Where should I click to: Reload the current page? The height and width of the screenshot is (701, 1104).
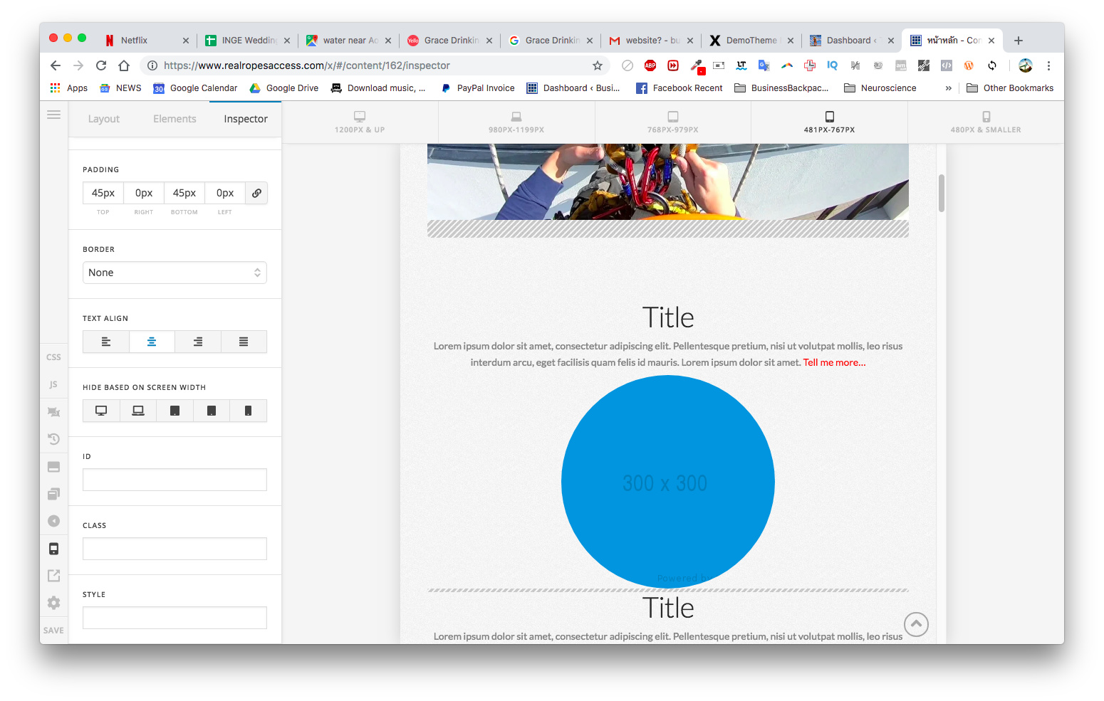pos(101,65)
